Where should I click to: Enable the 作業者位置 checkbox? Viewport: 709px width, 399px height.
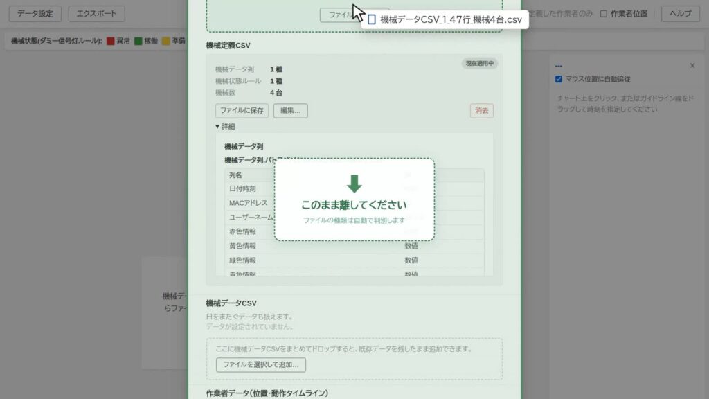pyautogui.click(x=604, y=14)
